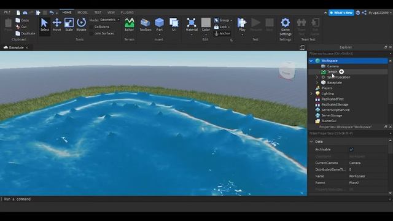
Task: Open the FILE menu
Action: point(7,12)
